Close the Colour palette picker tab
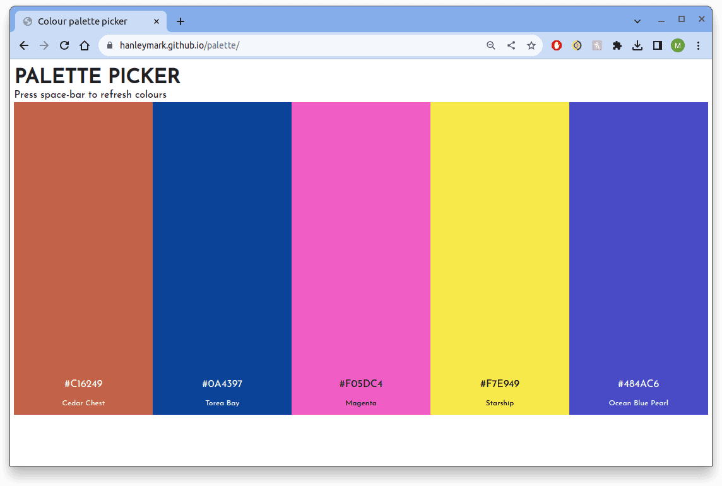 157,21
